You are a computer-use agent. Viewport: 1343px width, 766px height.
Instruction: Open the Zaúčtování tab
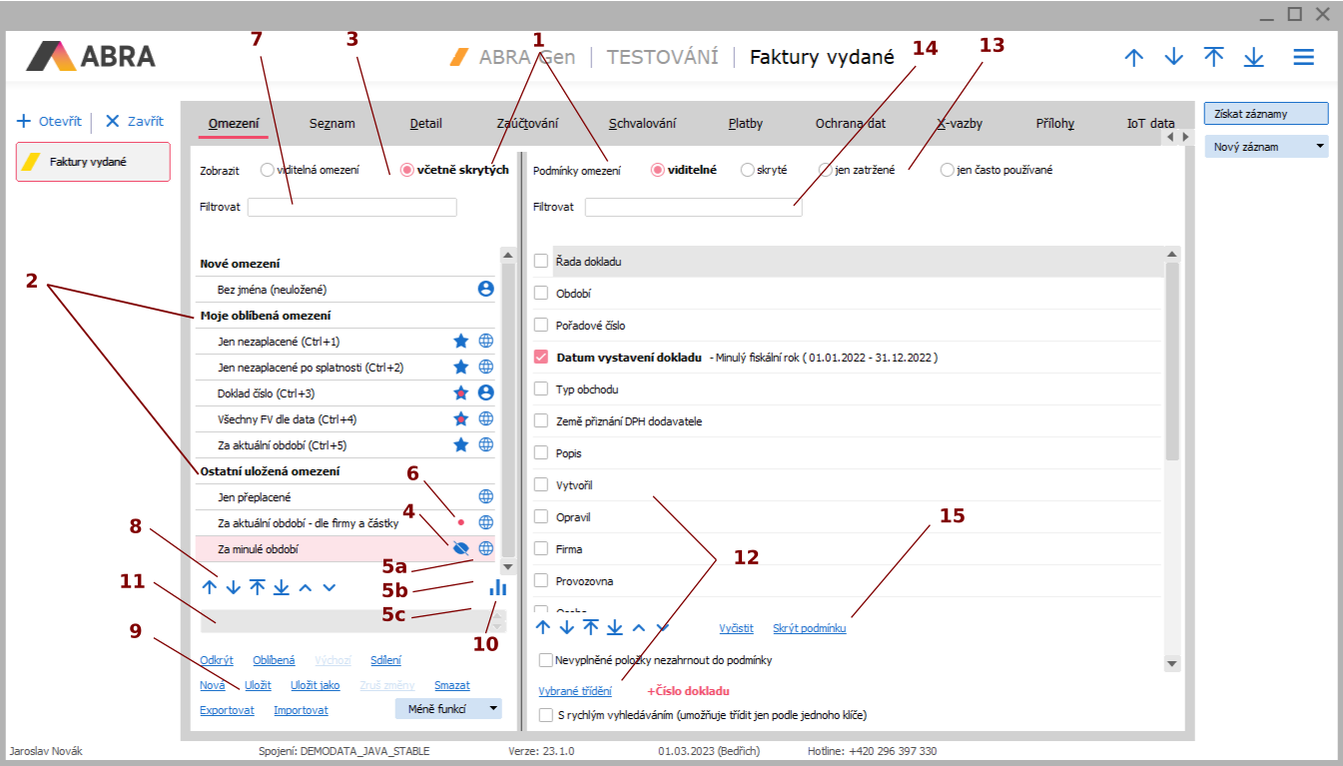[527, 124]
